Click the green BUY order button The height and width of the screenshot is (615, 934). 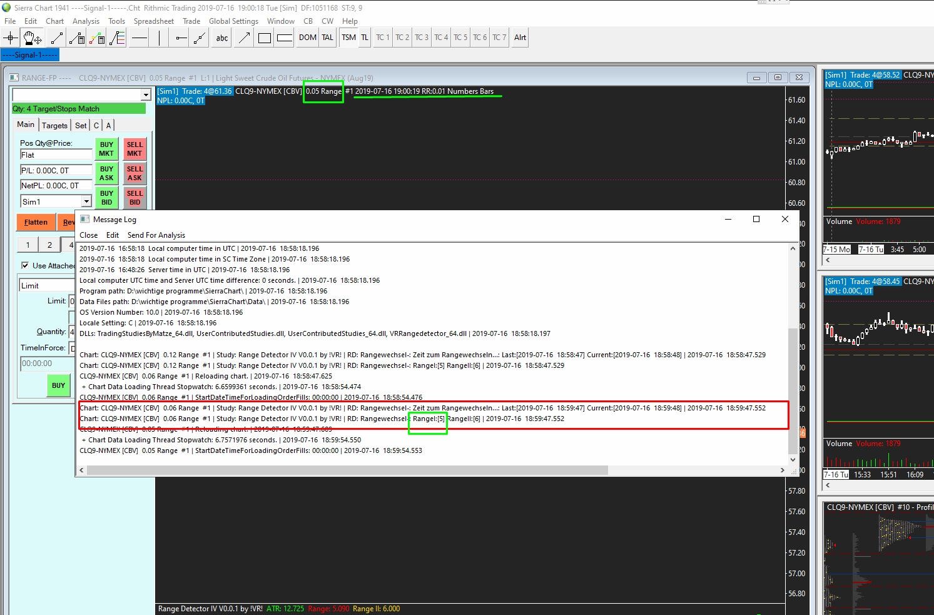(x=58, y=385)
